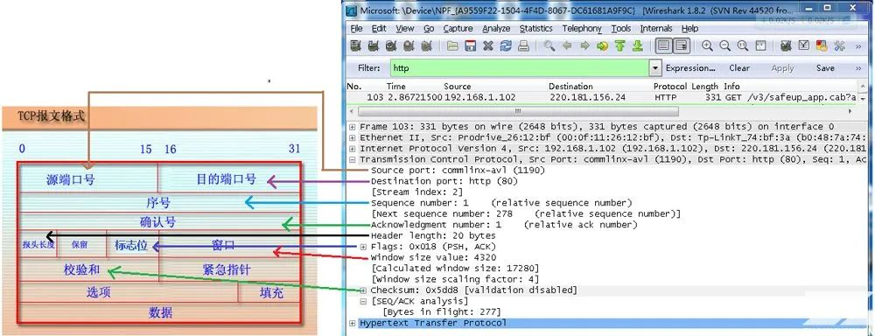Start a new live capture

coord(391,46)
